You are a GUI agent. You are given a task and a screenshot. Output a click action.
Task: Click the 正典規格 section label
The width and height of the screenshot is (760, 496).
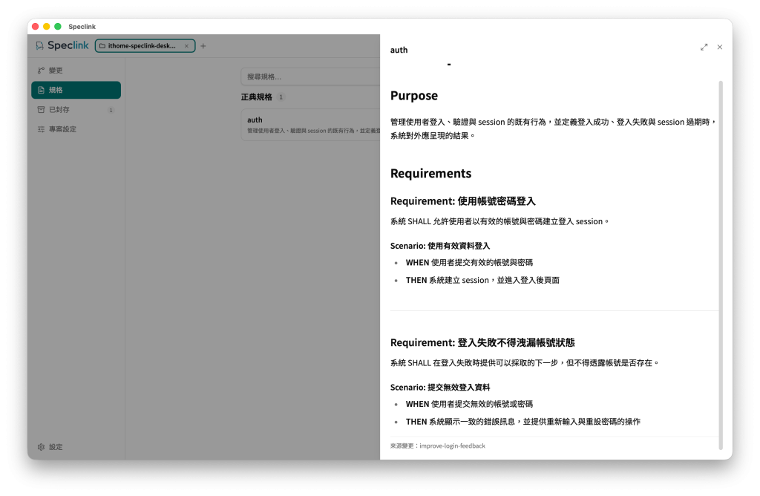point(256,97)
